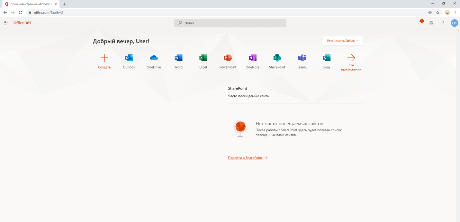Click the install-app icon in address bar
Image resolution: width=460 pixels, height=222 pixels.
pos(430,12)
